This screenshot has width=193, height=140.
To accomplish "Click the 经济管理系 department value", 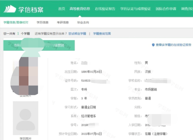I will (88, 116).
